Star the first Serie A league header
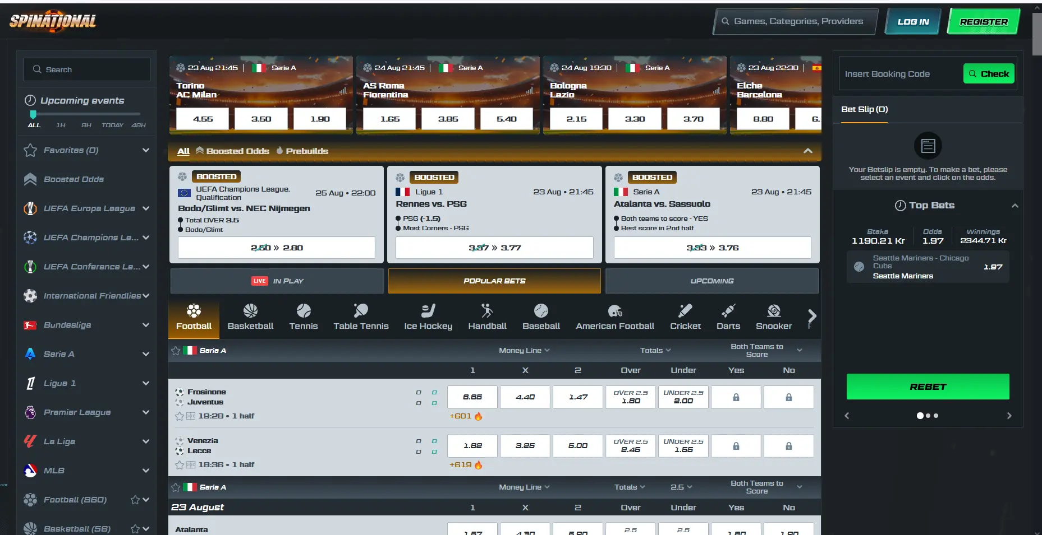This screenshot has height=535, width=1042. (x=176, y=351)
